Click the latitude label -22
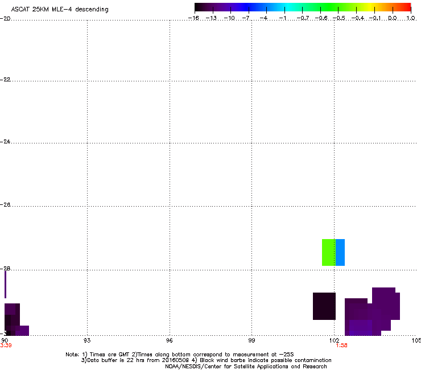The image size is (421, 370). (5, 80)
